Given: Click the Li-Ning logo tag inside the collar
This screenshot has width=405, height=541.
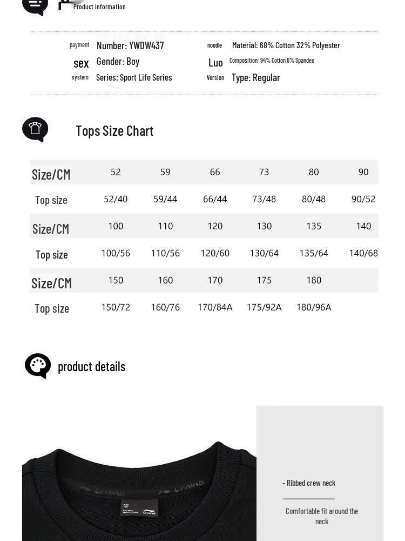Looking at the screenshot, I should [x=139, y=507].
